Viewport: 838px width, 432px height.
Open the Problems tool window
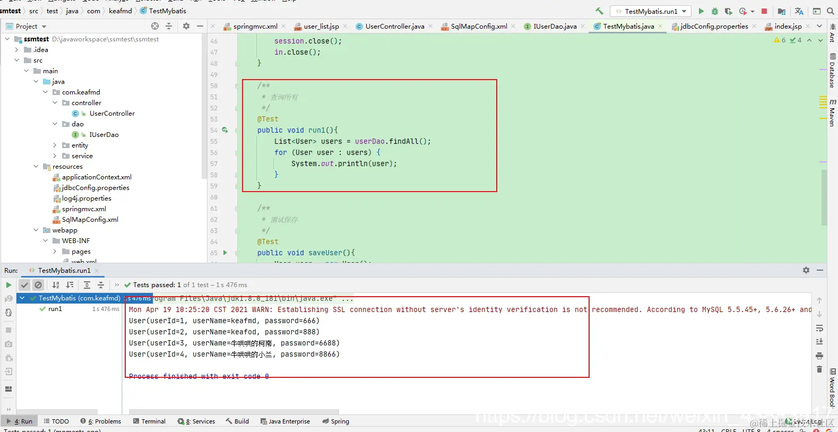(101, 421)
